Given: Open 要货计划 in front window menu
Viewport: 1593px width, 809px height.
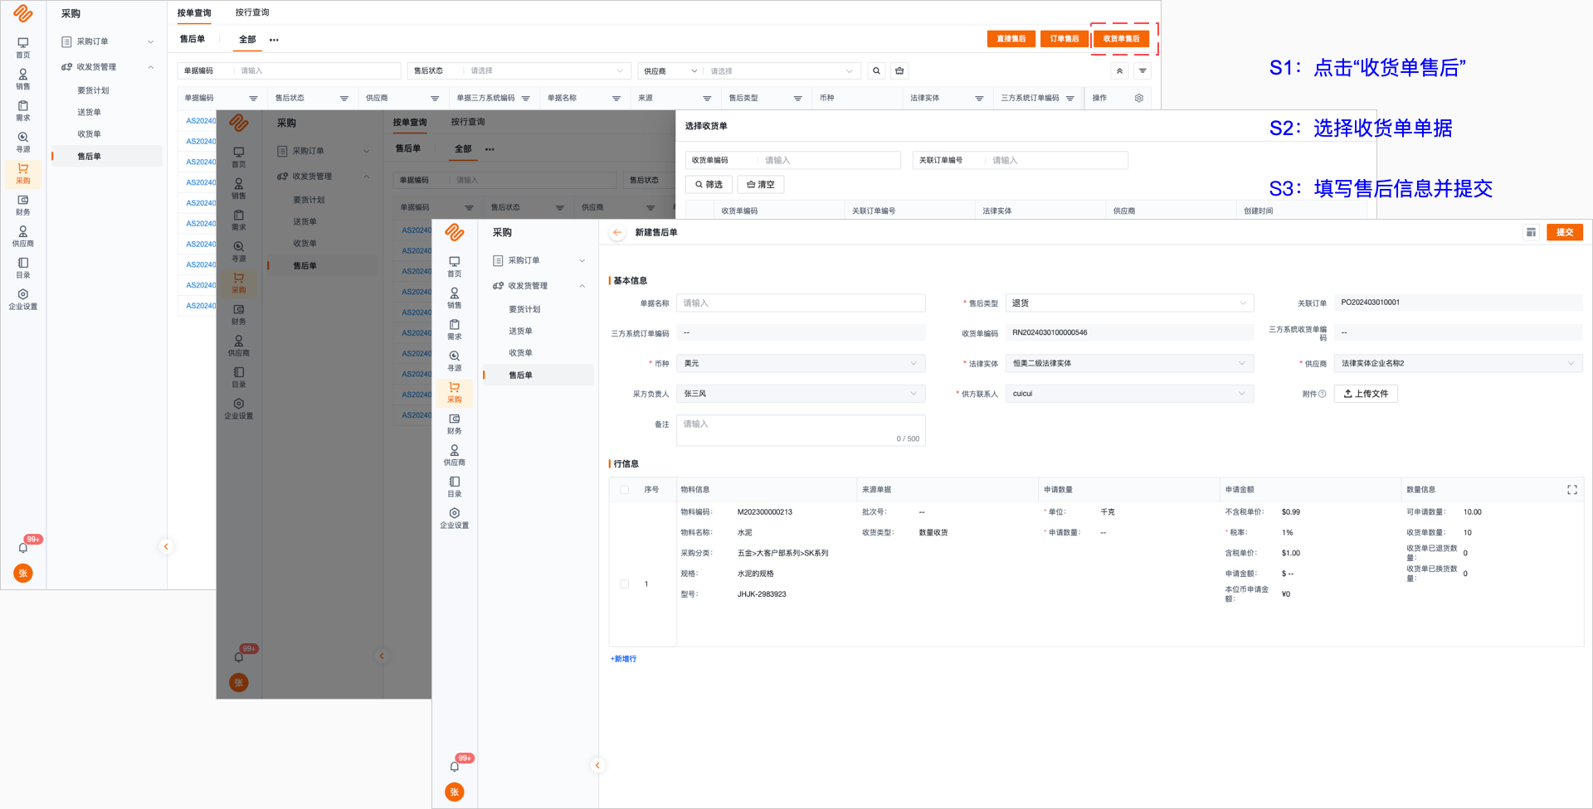Looking at the screenshot, I should (524, 309).
